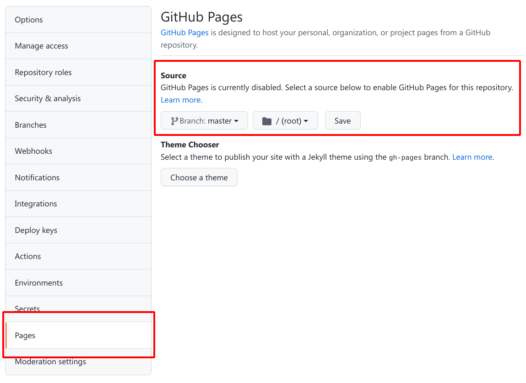Screen dimensions: 526x383
Task: Navigate to Manage access settings
Action: [41, 46]
